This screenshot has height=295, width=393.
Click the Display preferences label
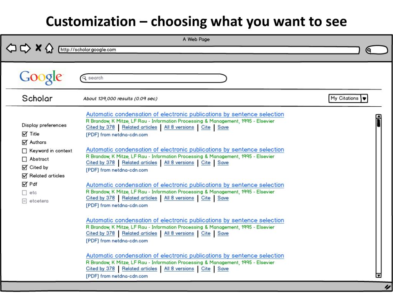44,125
